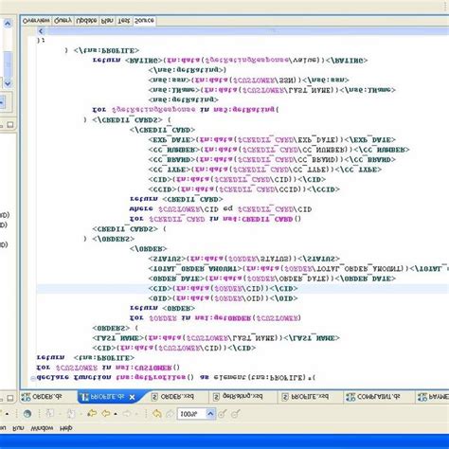Click the CC_TYPE code line

(265, 170)
